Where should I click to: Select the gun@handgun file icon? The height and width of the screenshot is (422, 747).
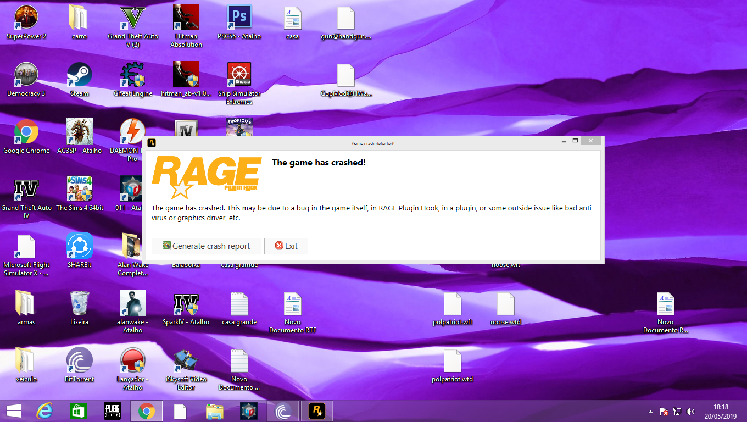(x=346, y=23)
